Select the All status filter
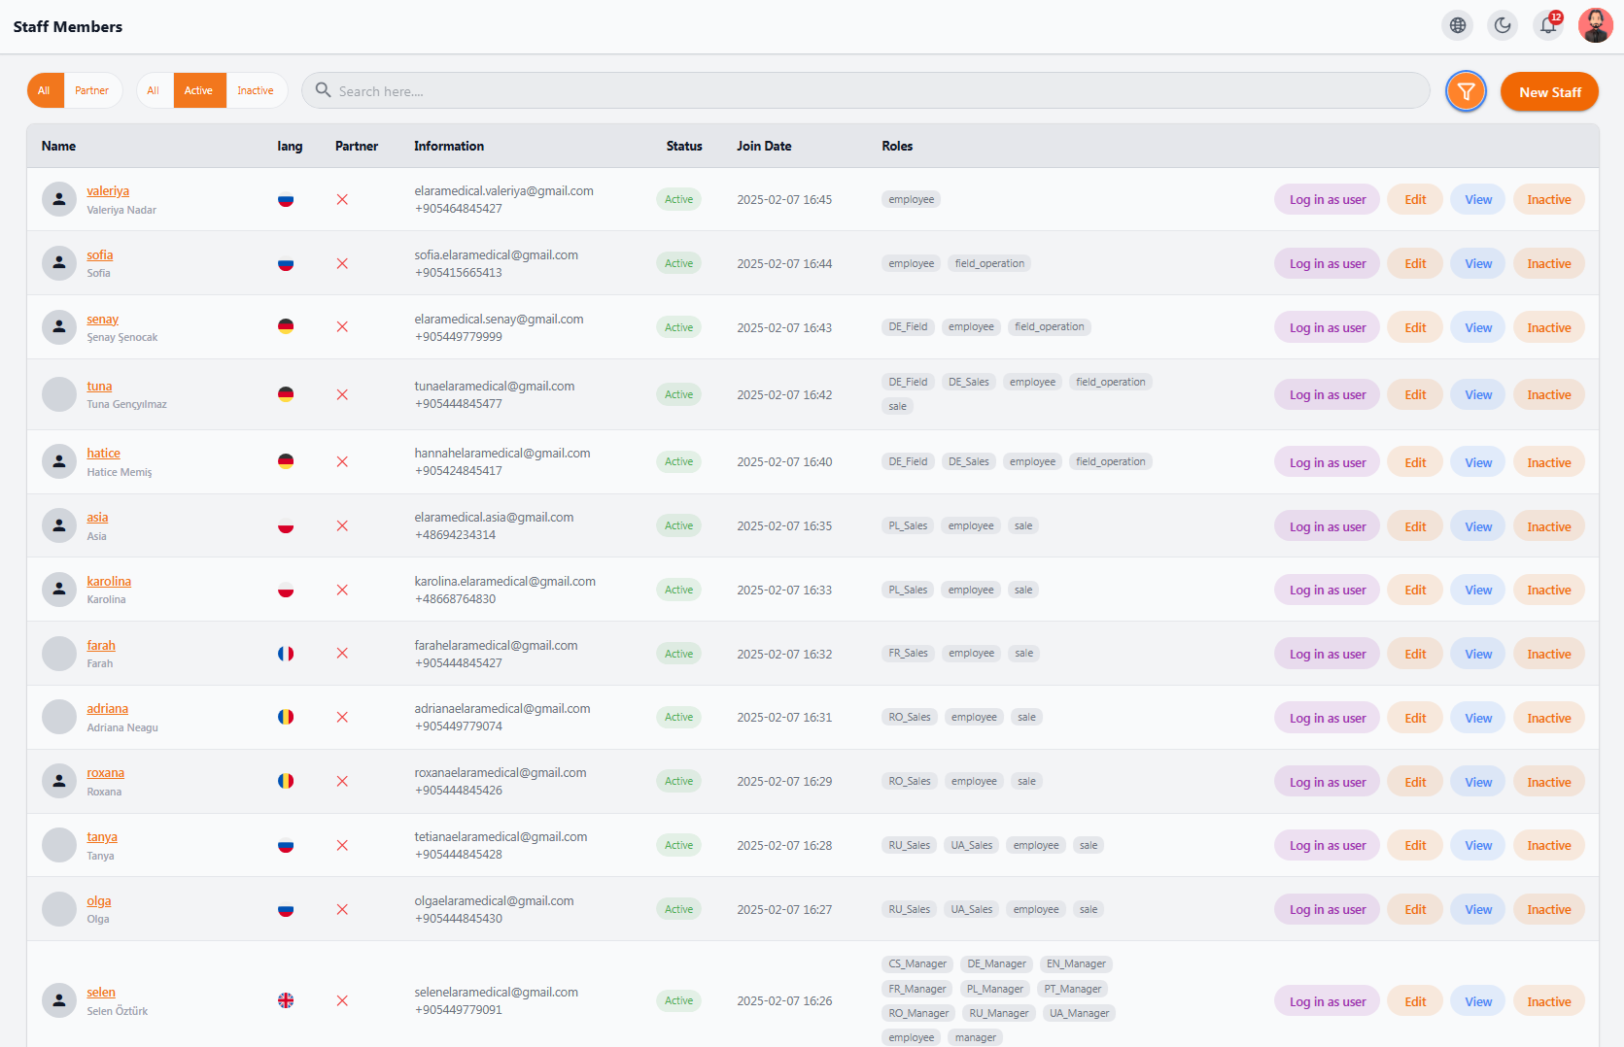 [x=154, y=90]
